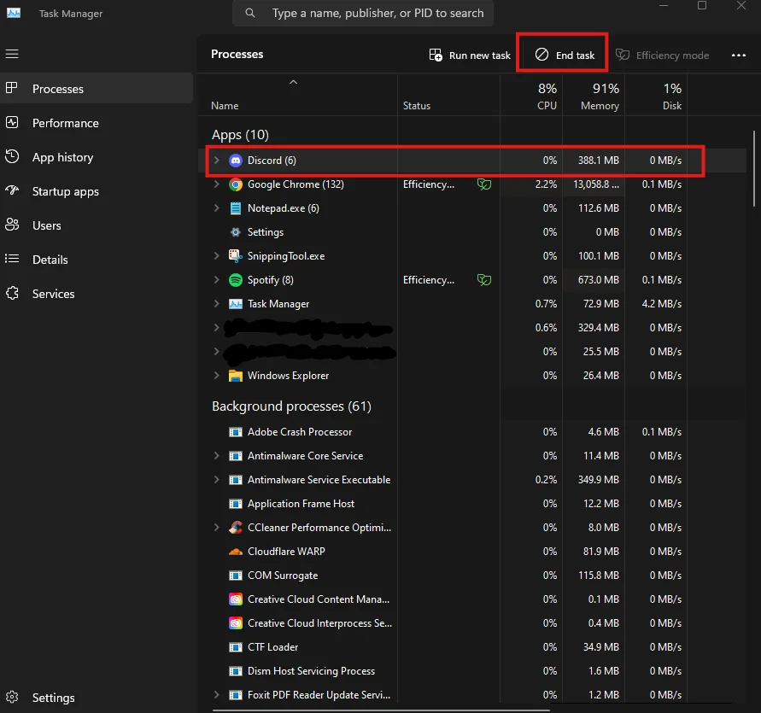Click the CCleaner Performance Optimizer icon
761x713 pixels.
coord(236,528)
